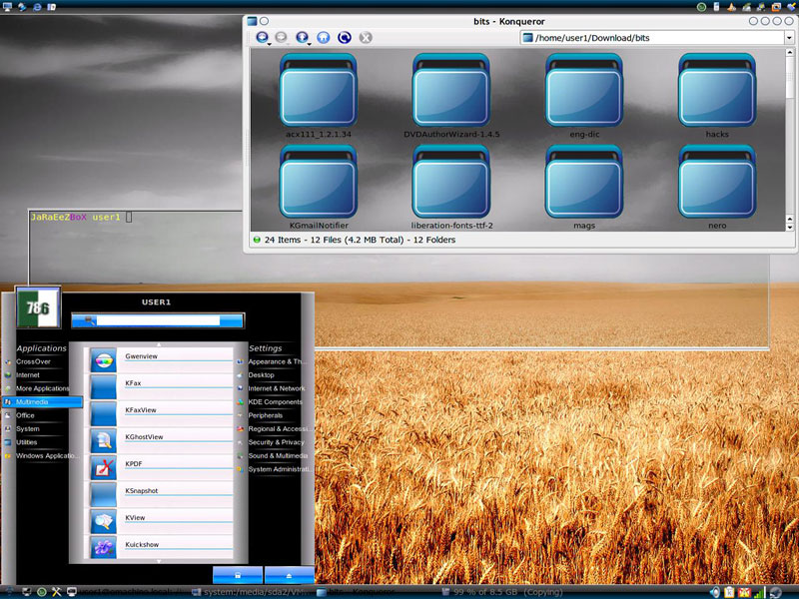Image resolution: width=799 pixels, height=599 pixels.
Task: Open Desktop settings
Action: click(x=261, y=375)
